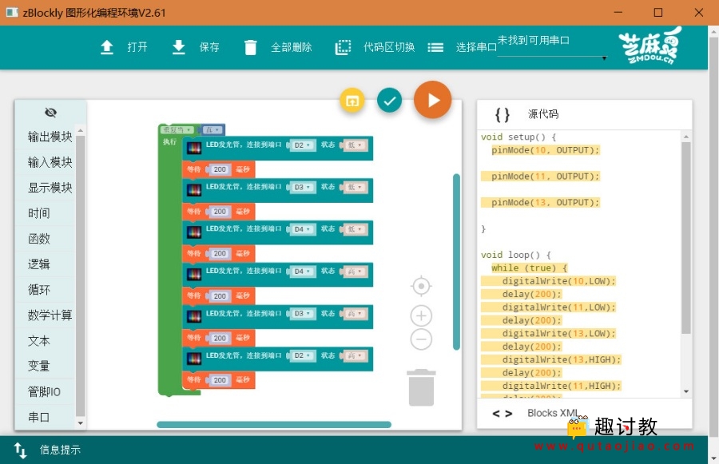Open the 重复当 loop mode dropdown
719x464 pixels.
pos(177,130)
